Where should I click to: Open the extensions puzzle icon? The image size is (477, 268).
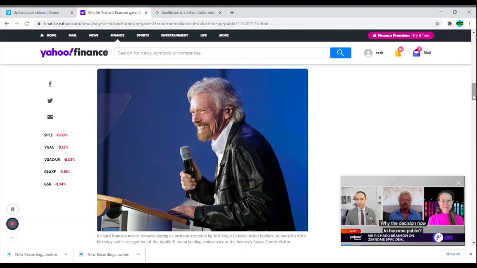click(449, 23)
